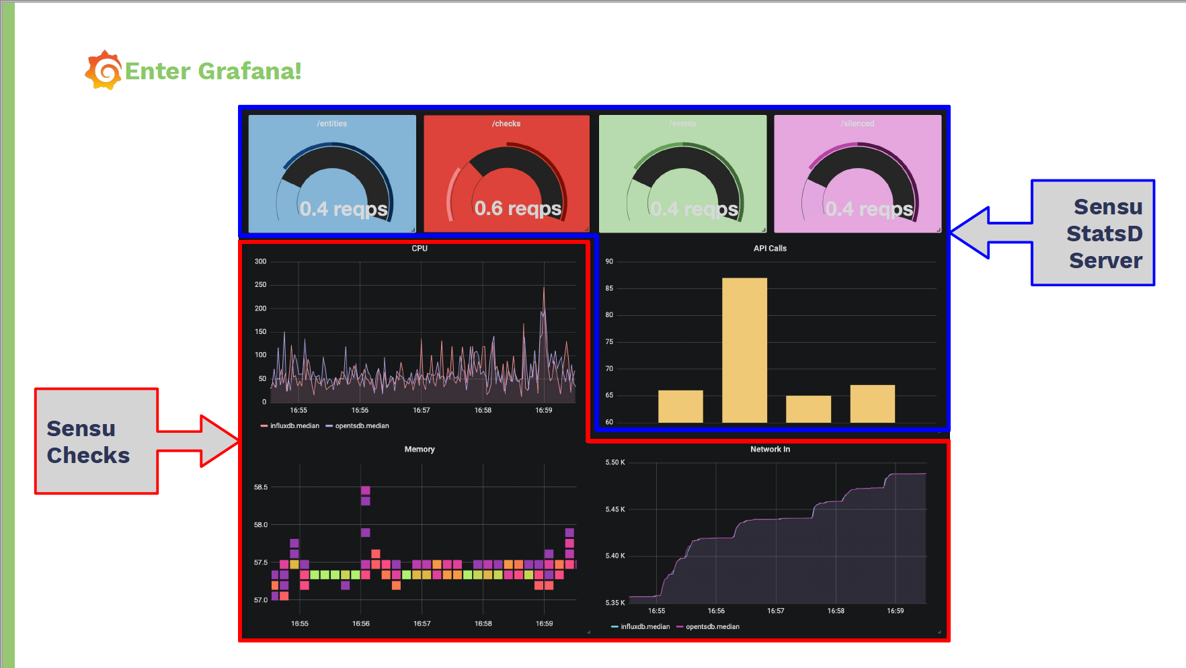Expand the Memory panel title menu
Viewport: 1186px width, 668px height.
point(420,450)
